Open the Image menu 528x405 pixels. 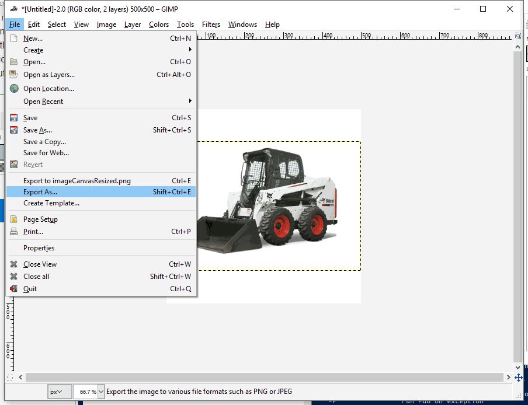tap(106, 25)
